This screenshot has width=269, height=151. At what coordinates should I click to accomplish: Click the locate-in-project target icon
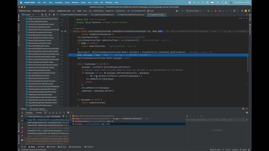(x=42, y=15)
